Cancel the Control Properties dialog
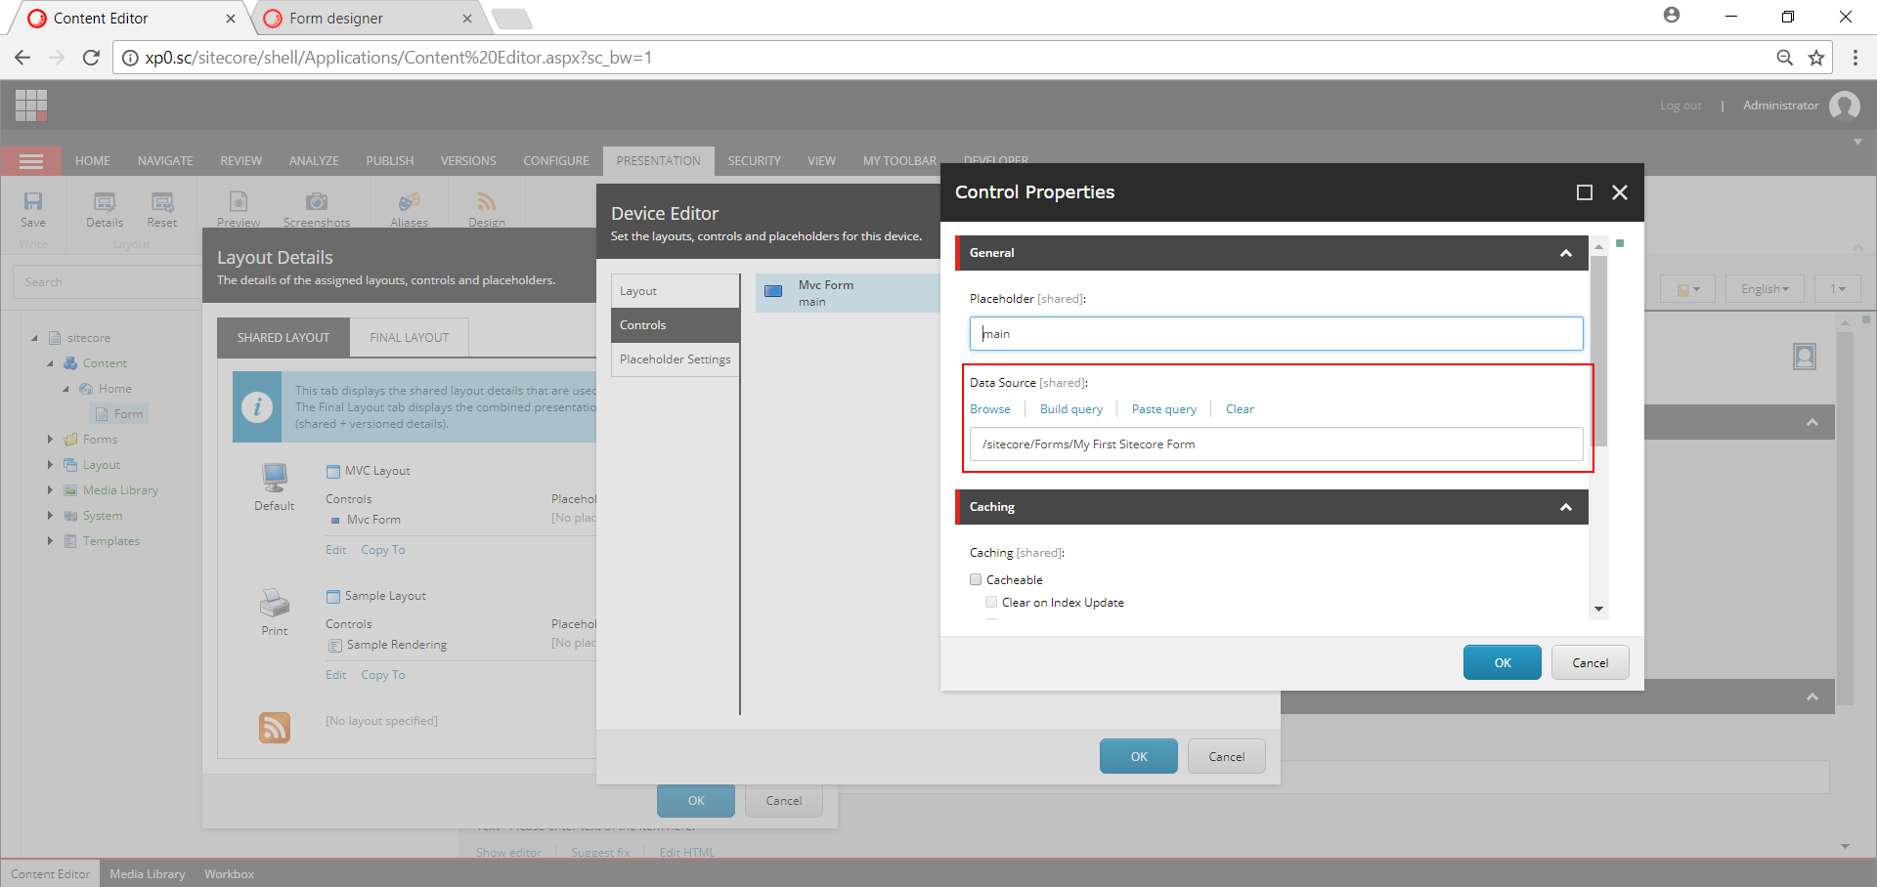The height and width of the screenshot is (887, 1877). (x=1591, y=662)
